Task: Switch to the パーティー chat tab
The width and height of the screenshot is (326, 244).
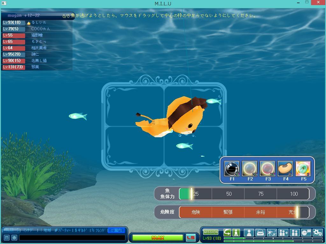Action: [x=63, y=230]
